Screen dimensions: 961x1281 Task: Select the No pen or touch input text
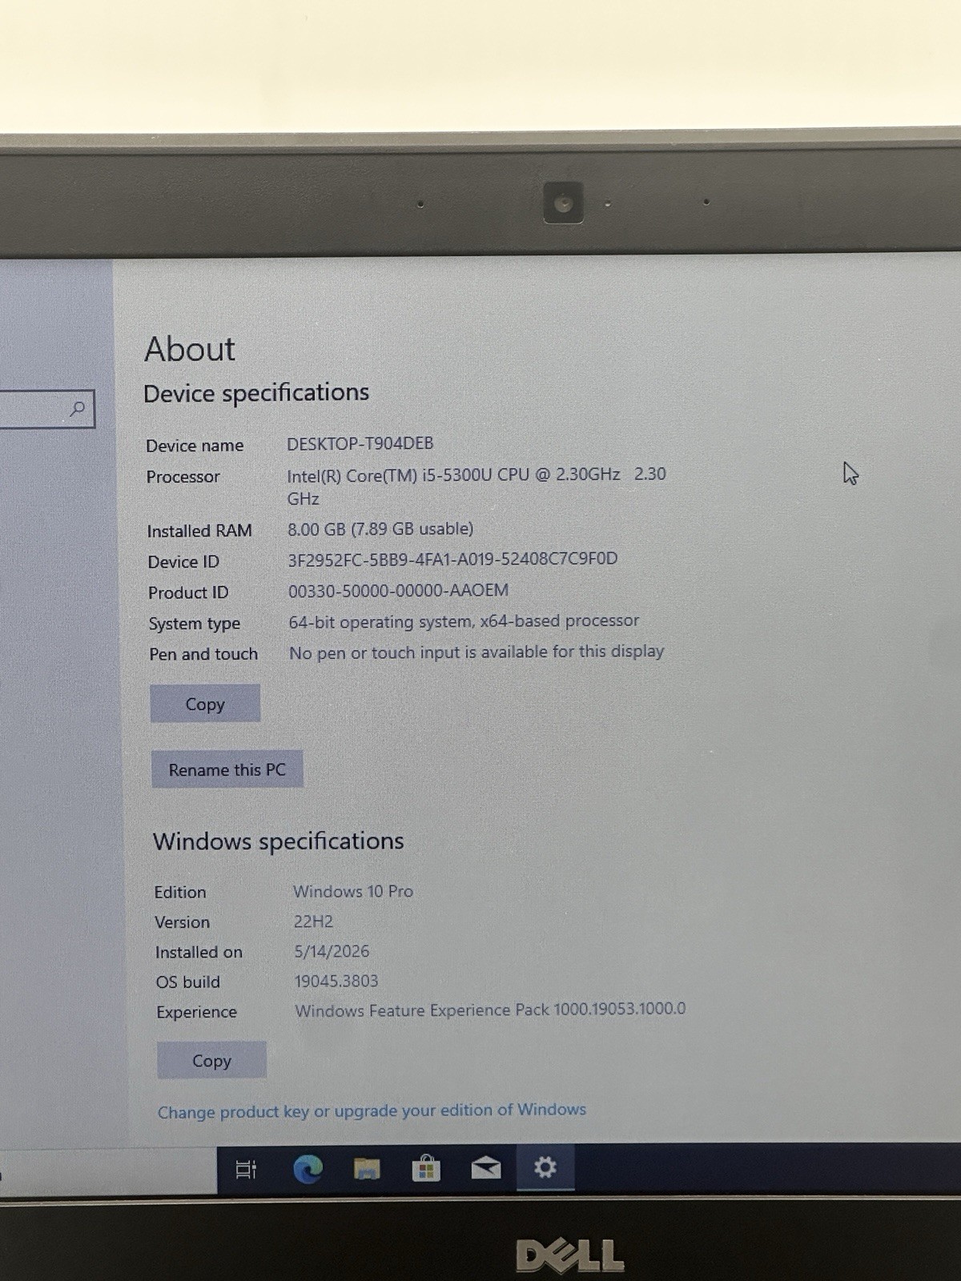pyautogui.click(x=476, y=653)
